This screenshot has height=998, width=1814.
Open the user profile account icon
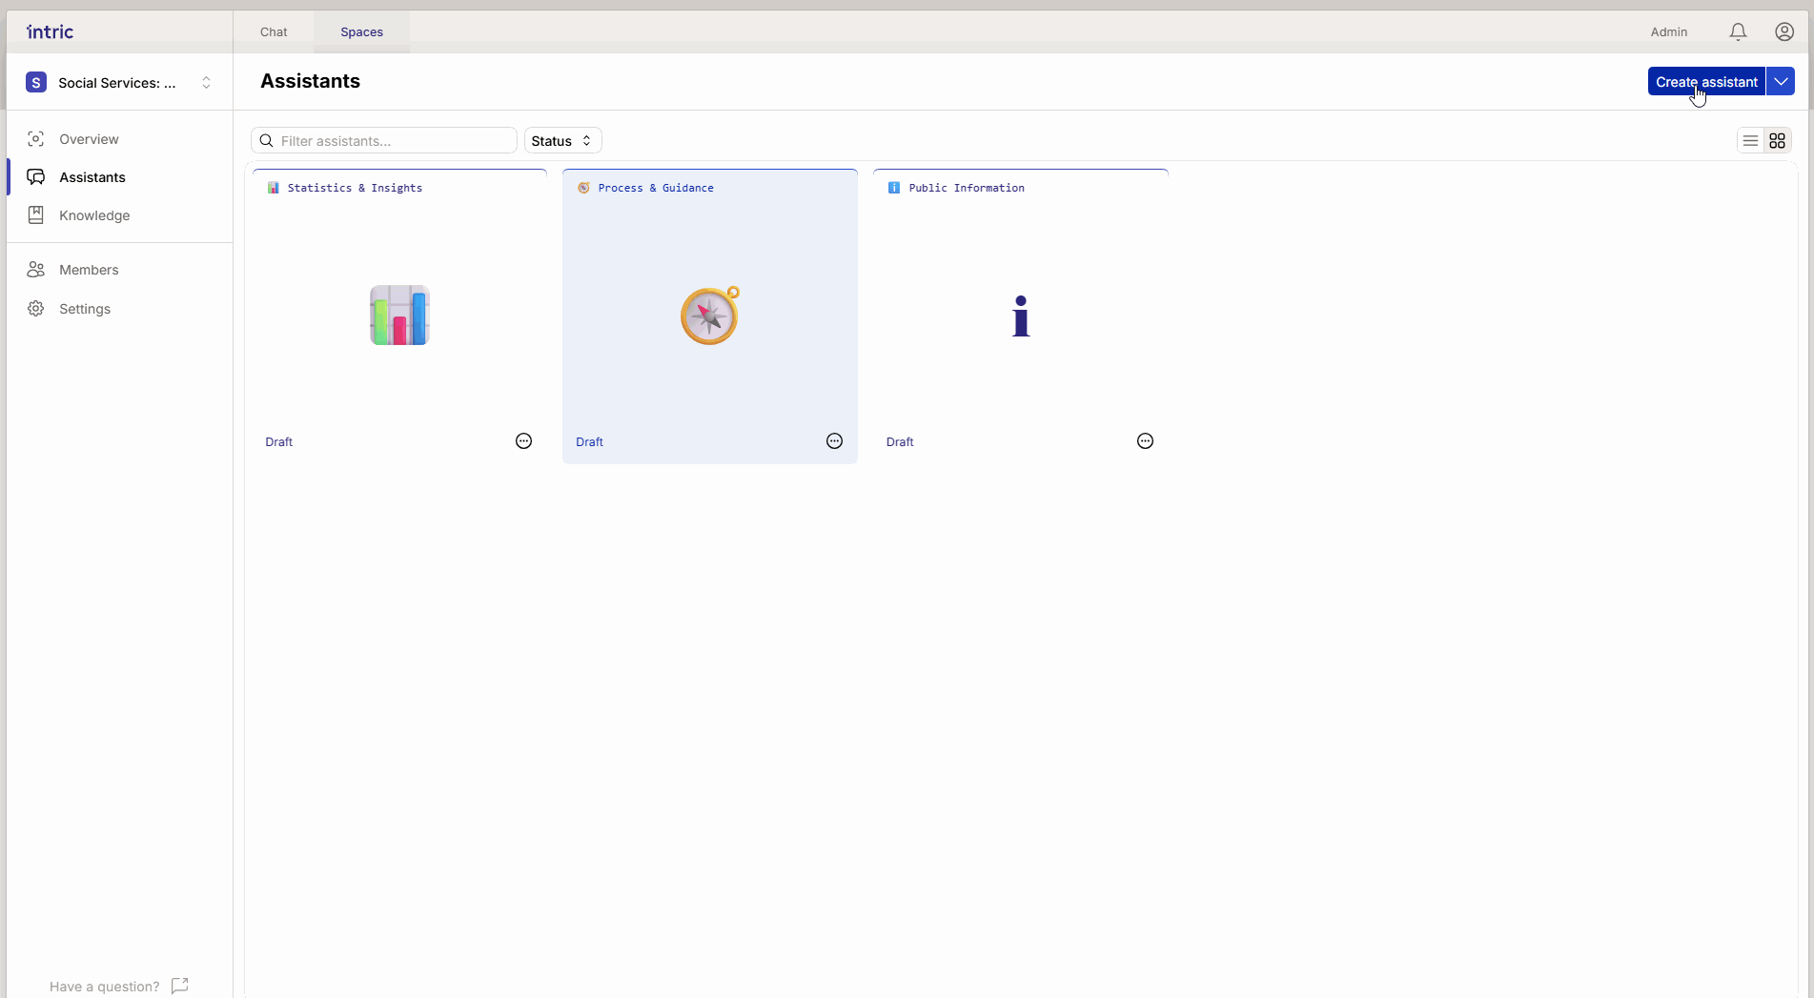1784,31
